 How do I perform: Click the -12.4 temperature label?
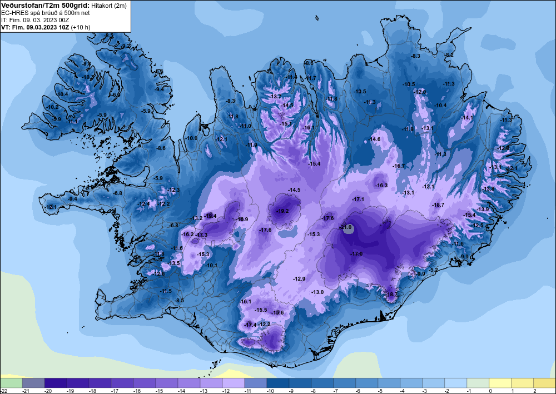(x=143, y=204)
